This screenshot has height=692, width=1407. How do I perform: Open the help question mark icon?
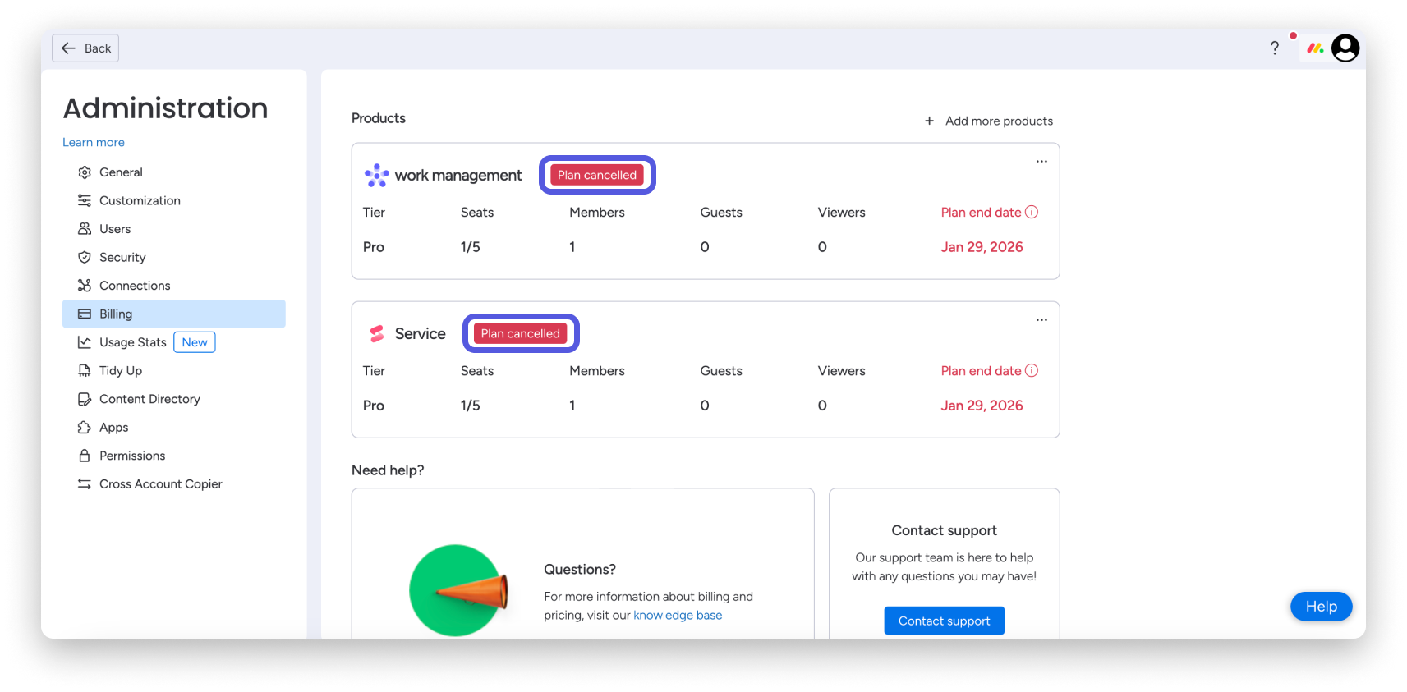[1274, 48]
